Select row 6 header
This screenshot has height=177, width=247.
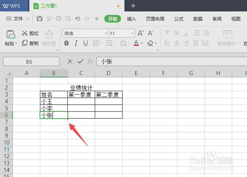[6, 115]
